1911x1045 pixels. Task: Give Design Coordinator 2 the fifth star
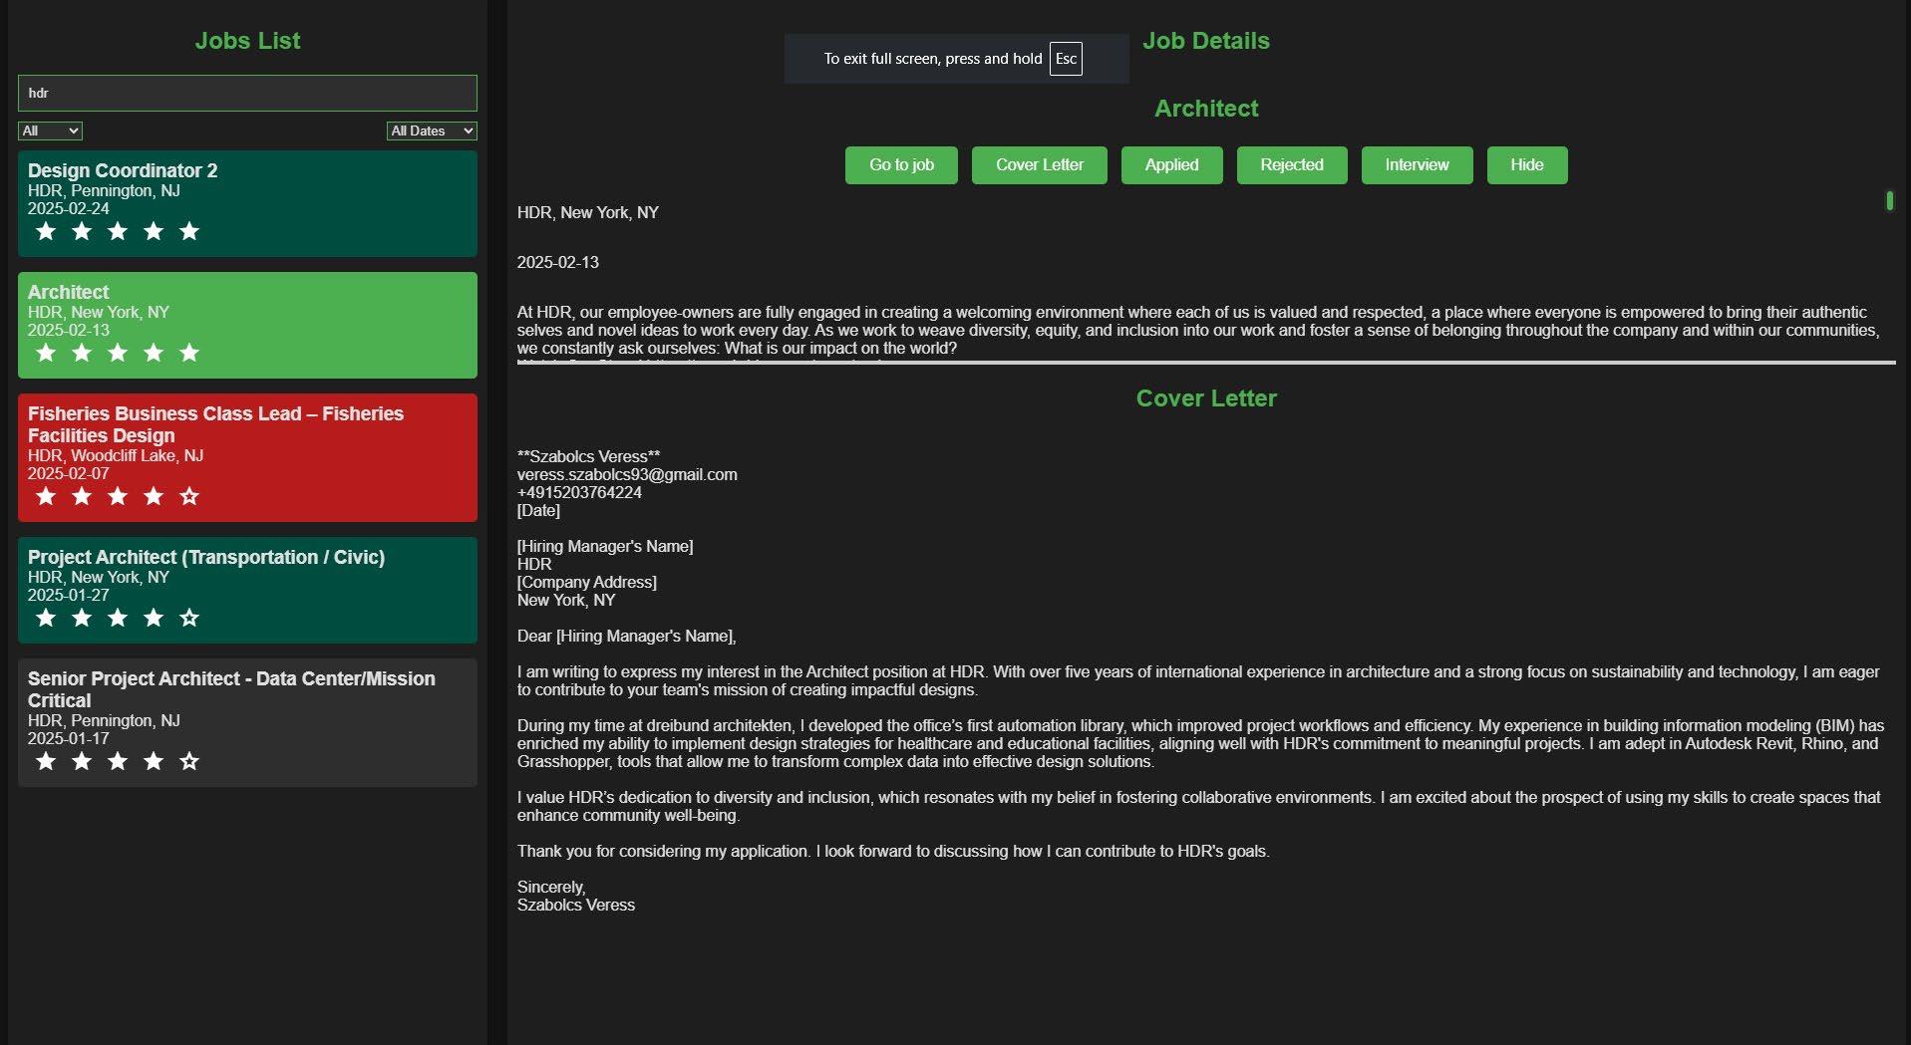(x=189, y=232)
